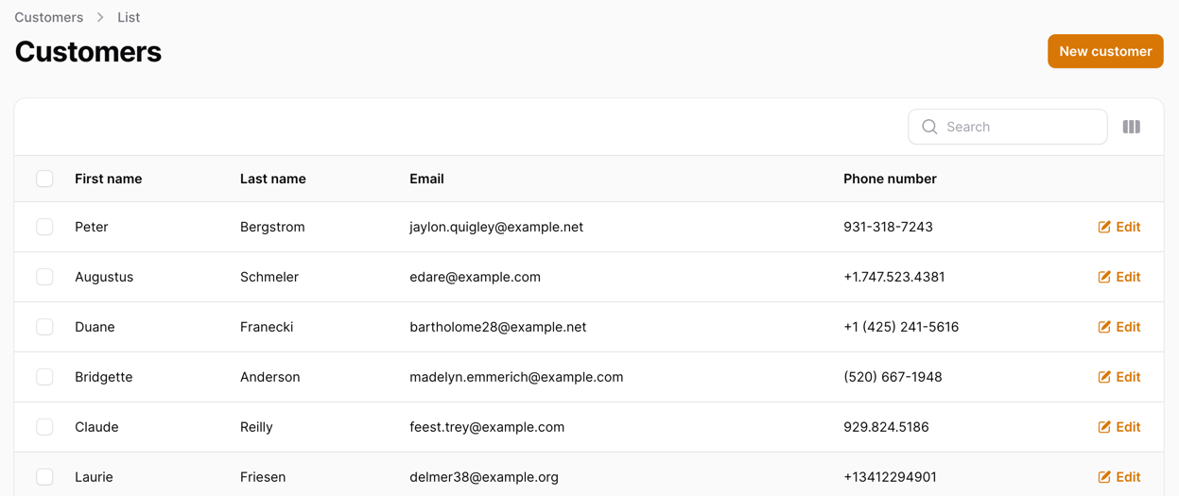Click the edit pencil icon for Peter Bergstrom
Viewport: 1179px width, 496px height.
coord(1103,227)
